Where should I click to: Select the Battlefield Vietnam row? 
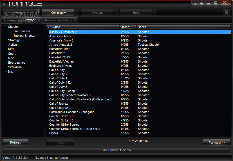pyautogui.click(x=140, y=61)
